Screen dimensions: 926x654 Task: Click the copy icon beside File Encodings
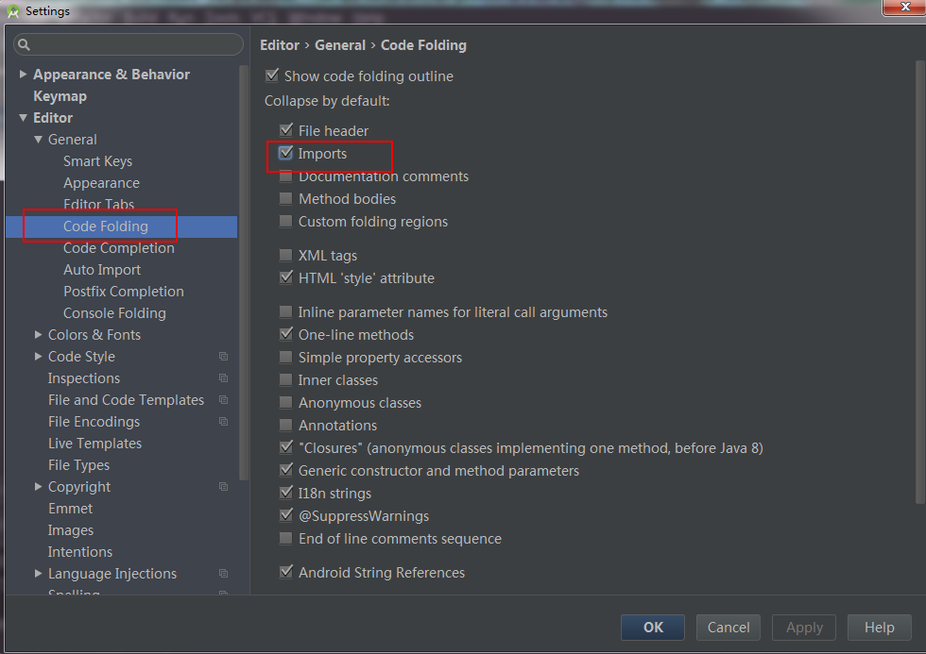[x=223, y=422]
